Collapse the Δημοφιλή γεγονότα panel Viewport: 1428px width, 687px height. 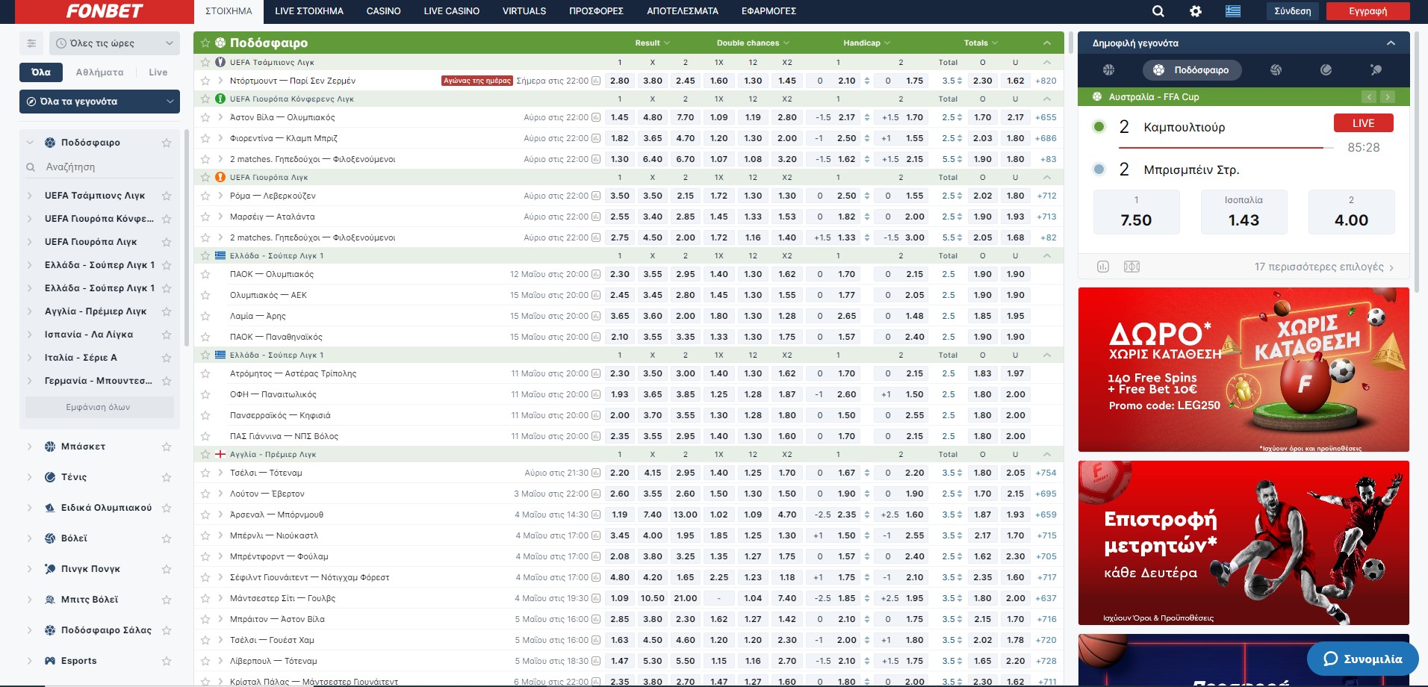tap(1391, 43)
